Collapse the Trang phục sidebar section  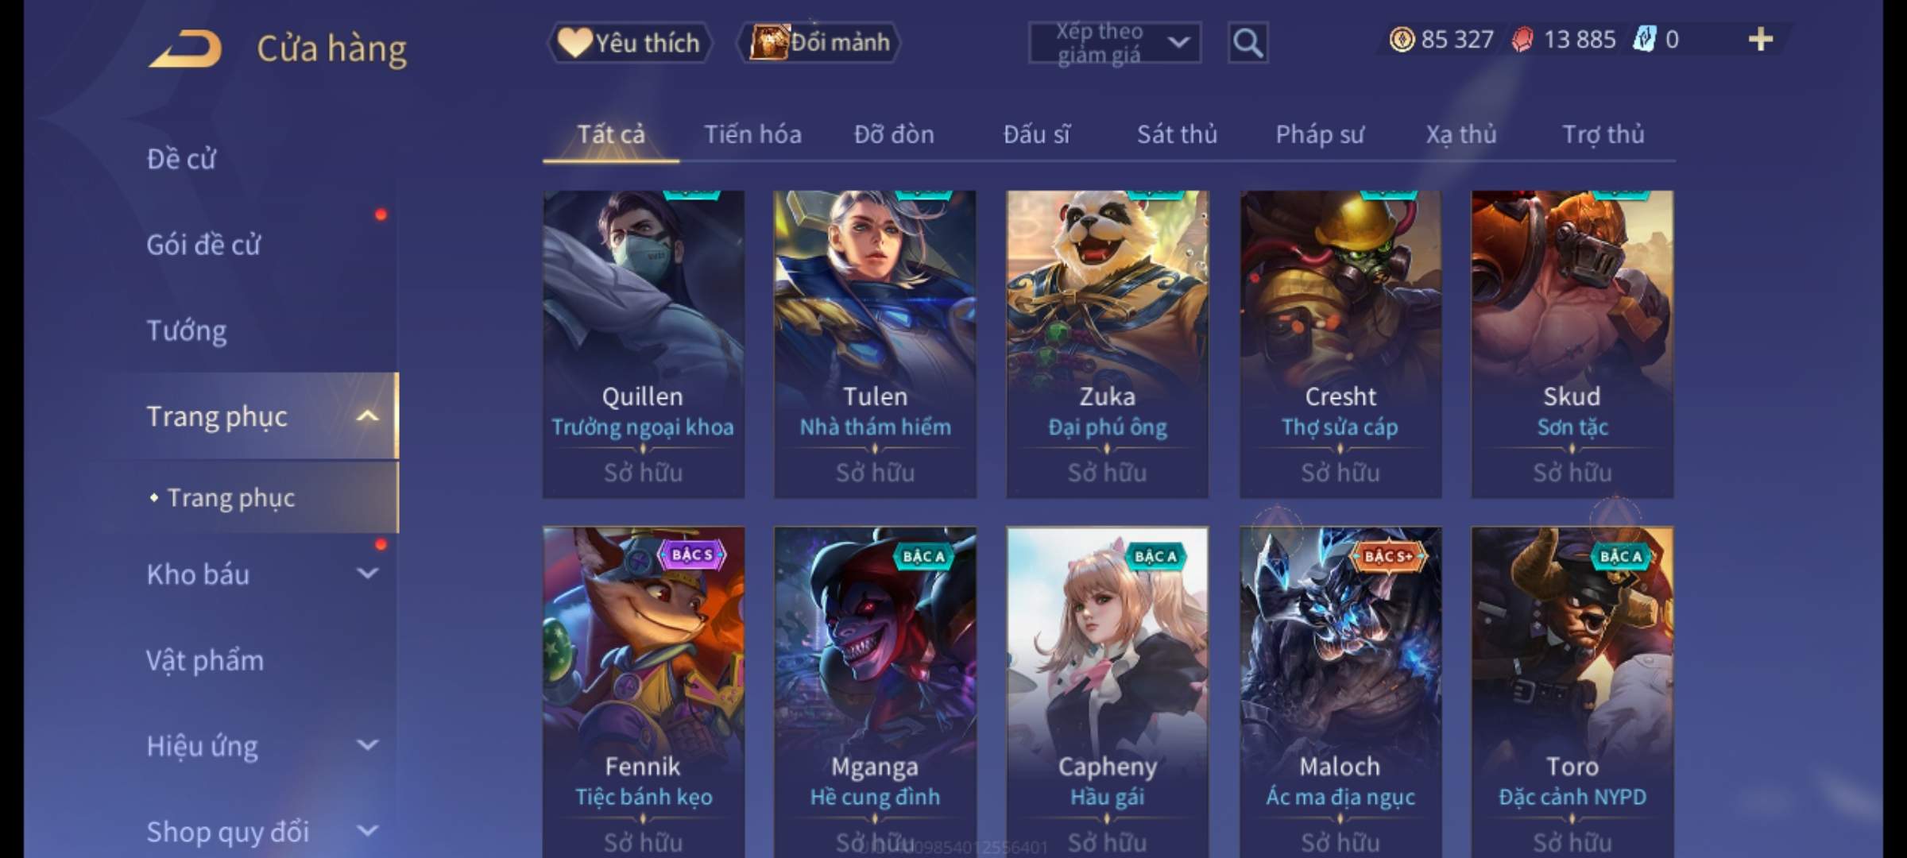coord(367,416)
